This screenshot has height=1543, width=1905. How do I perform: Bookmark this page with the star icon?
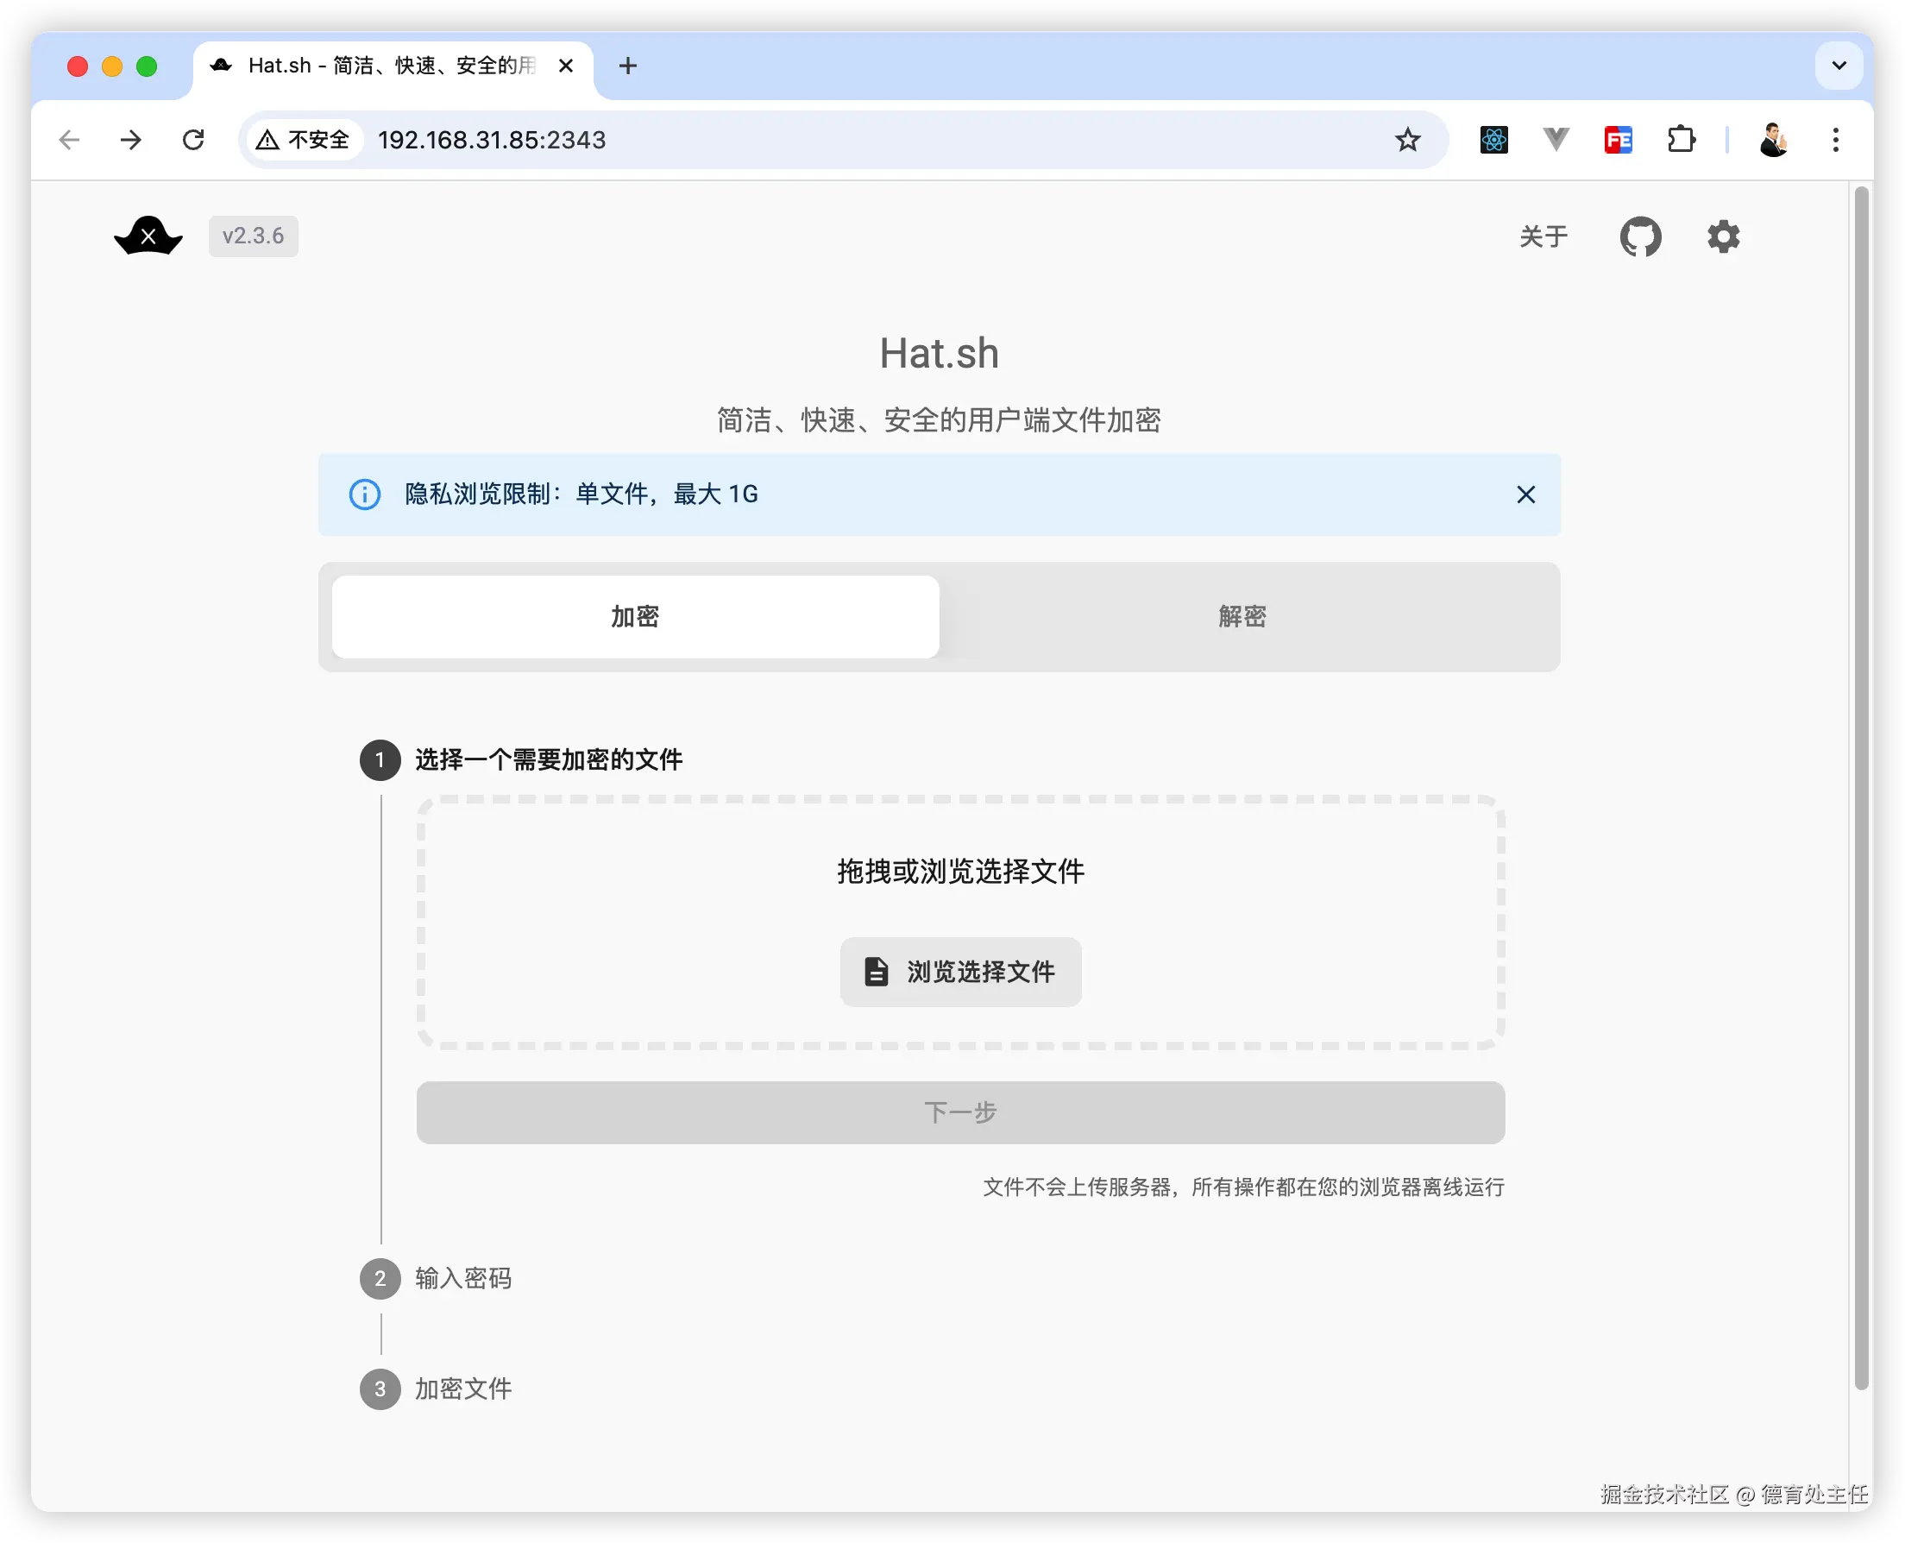point(1407,140)
